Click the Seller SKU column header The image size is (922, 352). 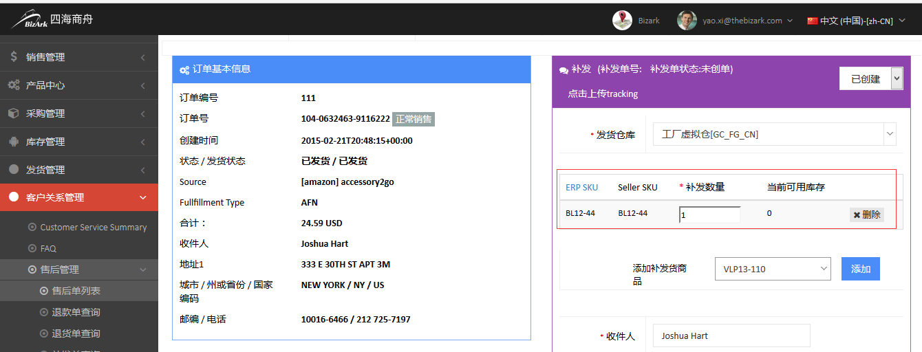(638, 187)
